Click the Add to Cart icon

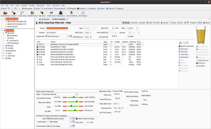tap(51, 13)
